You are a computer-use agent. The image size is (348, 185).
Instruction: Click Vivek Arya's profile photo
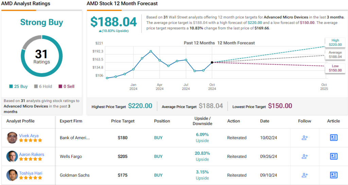pyautogui.click(x=12, y=138)
